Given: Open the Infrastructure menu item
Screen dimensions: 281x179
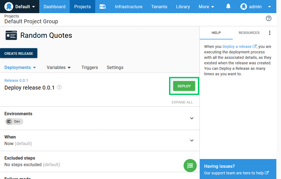Looking at the screenshot, I should pyautogui.click(x=129, y=7).
